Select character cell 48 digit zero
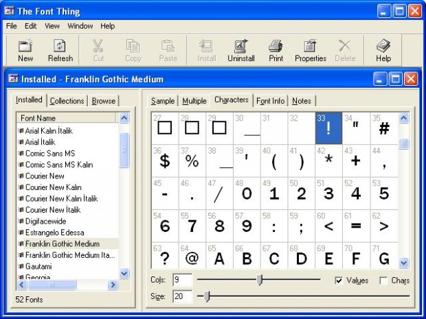Viewport: 426px width, 319px height. tap(247, 193)
